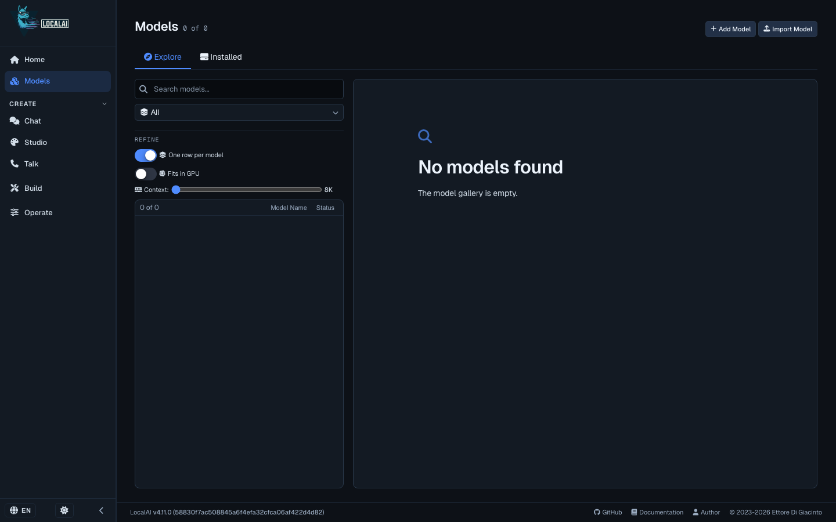Viewport: 836px width, 522px height.
Task: Open Chat from the sidebar
Action: coord(57,121)
